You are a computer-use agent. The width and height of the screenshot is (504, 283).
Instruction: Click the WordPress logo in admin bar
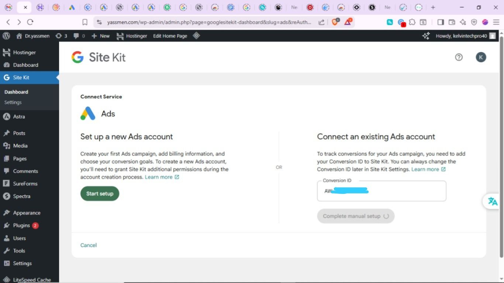[x=6, y=36]
